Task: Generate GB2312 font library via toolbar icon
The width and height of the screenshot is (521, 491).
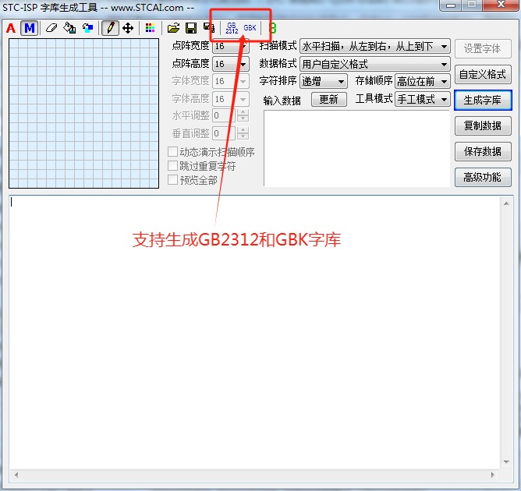Action: (232, 28)
